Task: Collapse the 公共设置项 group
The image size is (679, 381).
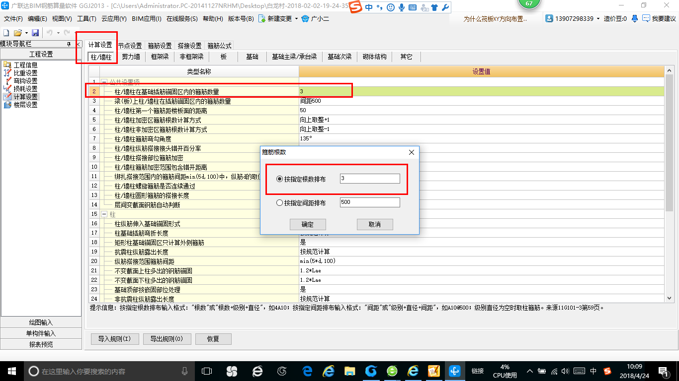Action: coord(104,82)
